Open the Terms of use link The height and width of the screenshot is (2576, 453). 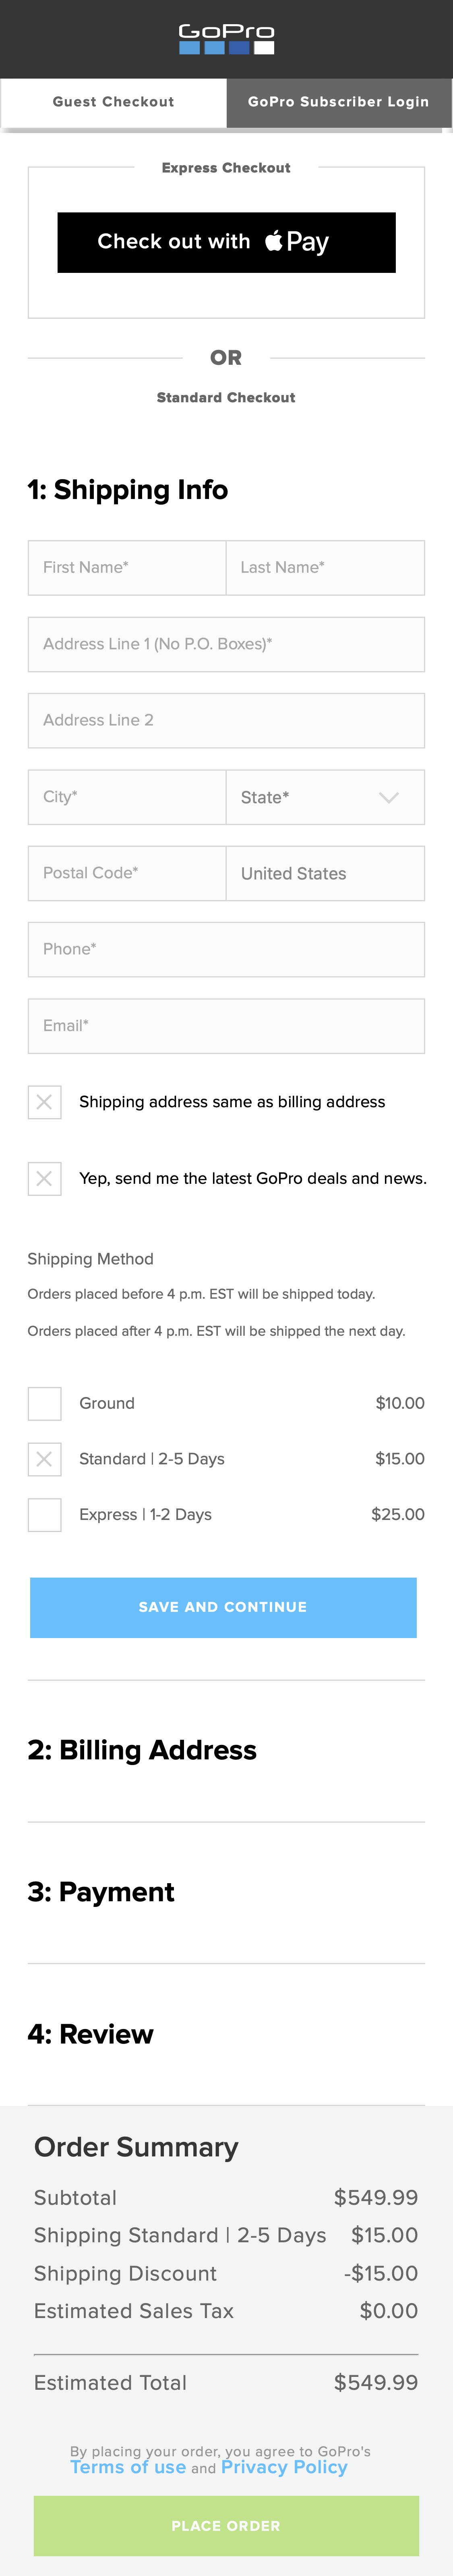[x=128, y=2468]
